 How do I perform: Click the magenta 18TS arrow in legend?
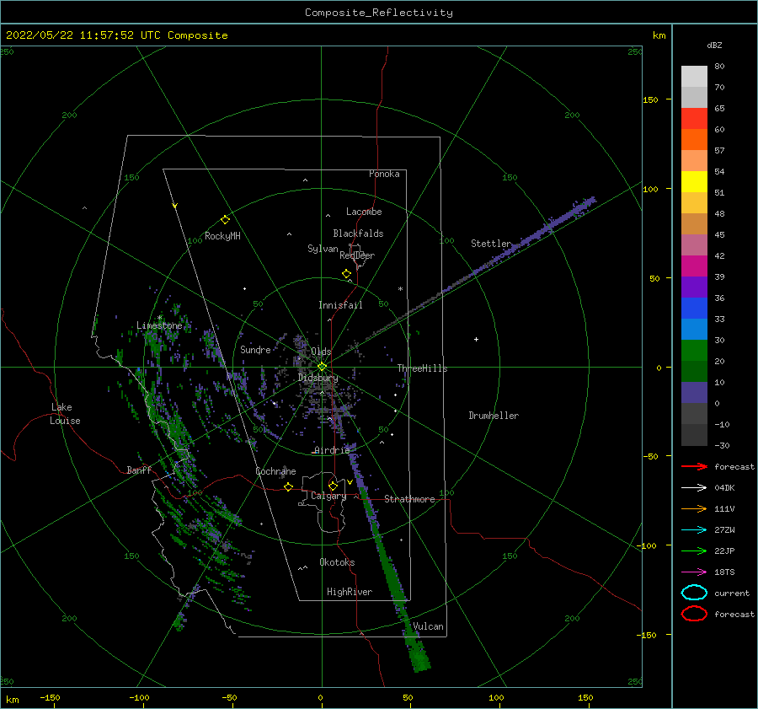[694, 572]
